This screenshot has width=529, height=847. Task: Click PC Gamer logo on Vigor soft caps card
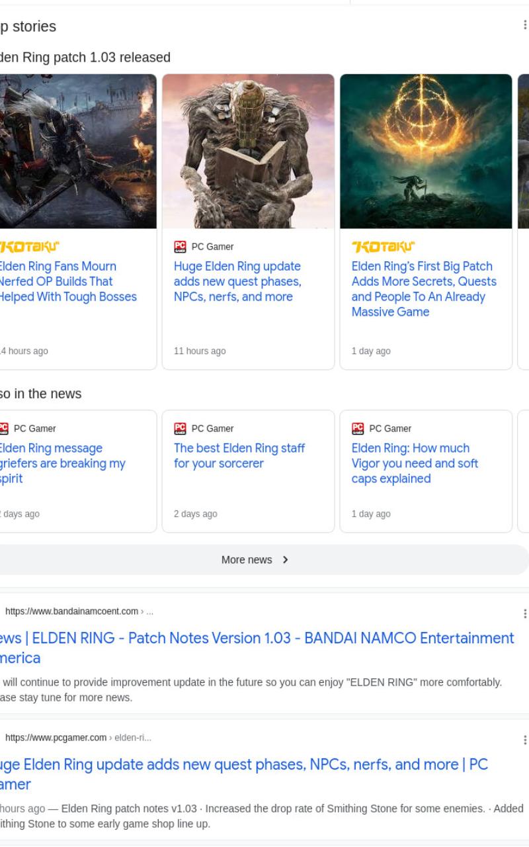click(358, 429)
